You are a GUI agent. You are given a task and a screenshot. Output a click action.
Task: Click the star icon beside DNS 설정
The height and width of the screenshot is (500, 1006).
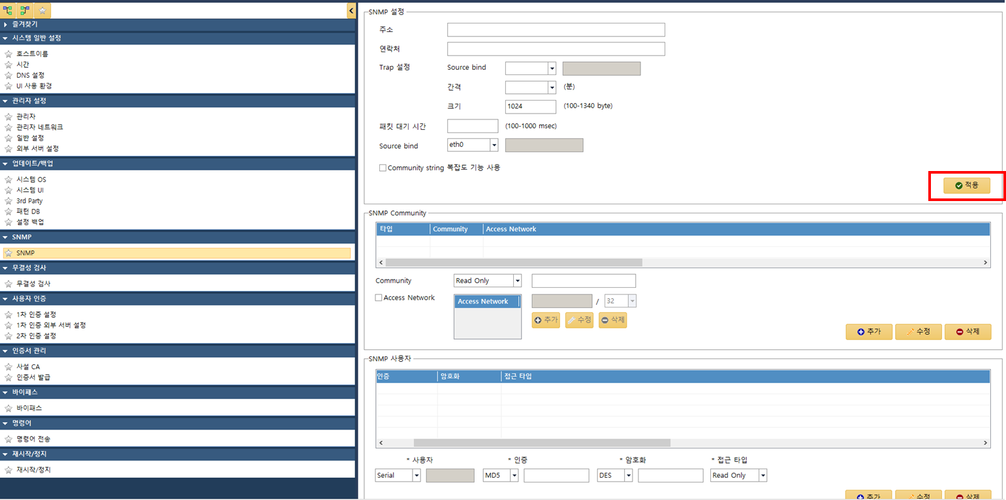click(8, 75)
